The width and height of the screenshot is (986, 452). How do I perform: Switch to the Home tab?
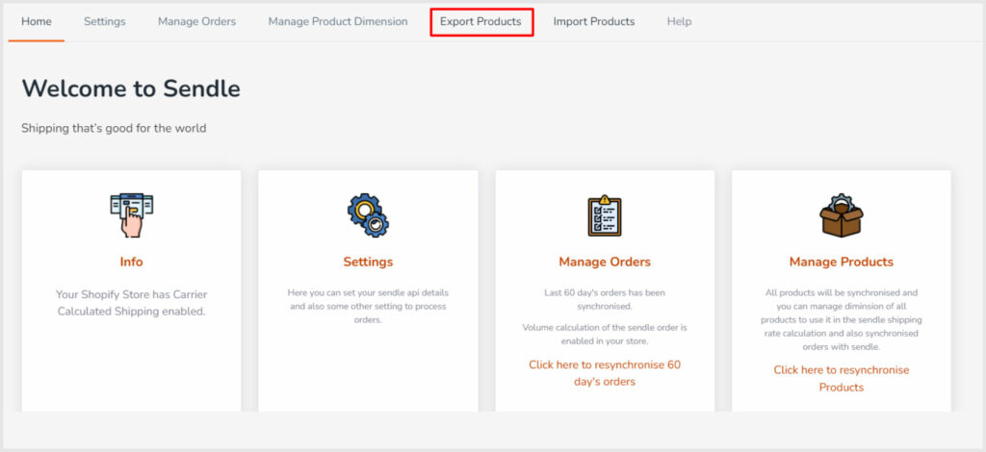pos(37,21)
